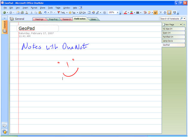
Task: Open the Email page envelope icon
Action: click(18, 12)
